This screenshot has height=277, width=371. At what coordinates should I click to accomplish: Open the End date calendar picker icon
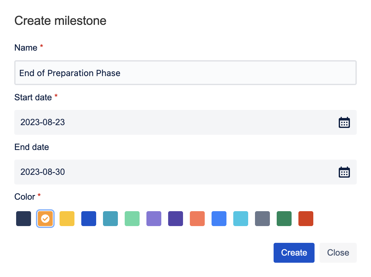[x=344, y=172]
